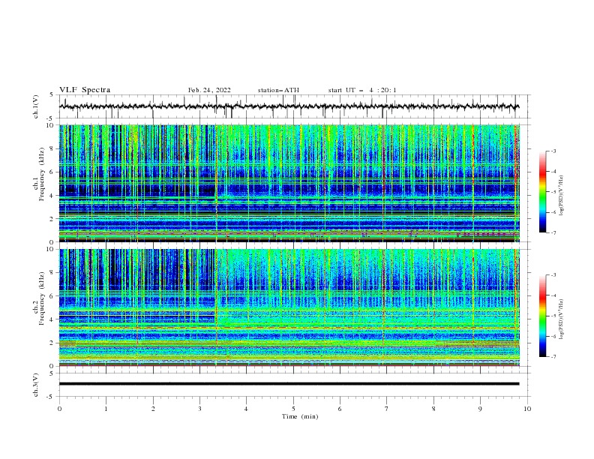Screen dimensions: 594x459
Task: Click the ch.1 color bar "log(PSD)(V²/Hz)" title
Action: [x=562, y=196]
